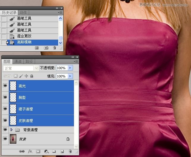
Task: Click the 胸型 layer thumbnail
Action: 13,97
